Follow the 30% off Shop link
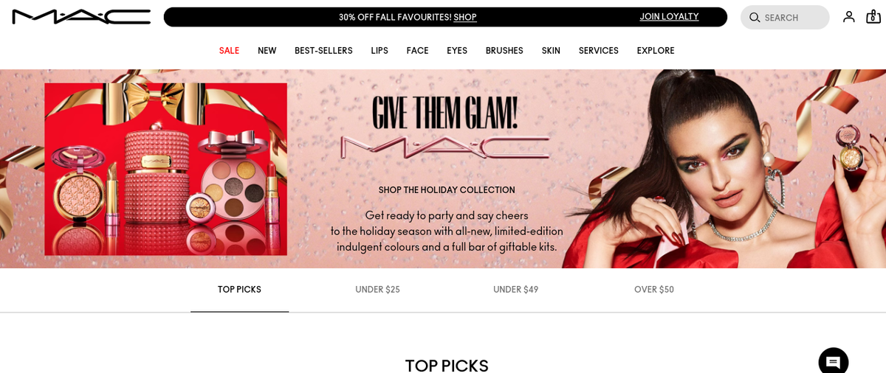Image resolution: width=886 pixels, height=373 pixels. [465, 17]
